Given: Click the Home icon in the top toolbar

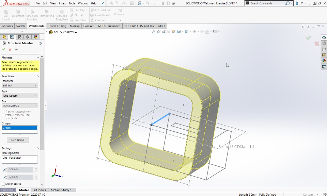Looking at the screenshot, I should point(111,3).
